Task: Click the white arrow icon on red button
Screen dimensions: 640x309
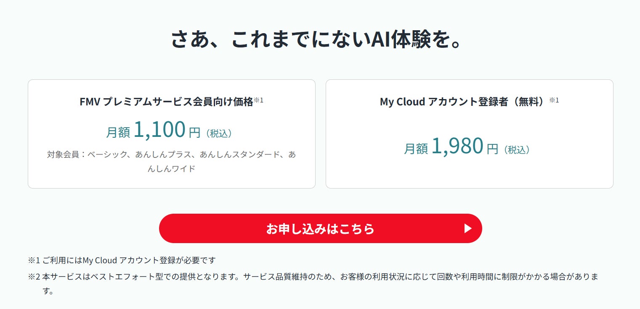Action: point(467,228)
